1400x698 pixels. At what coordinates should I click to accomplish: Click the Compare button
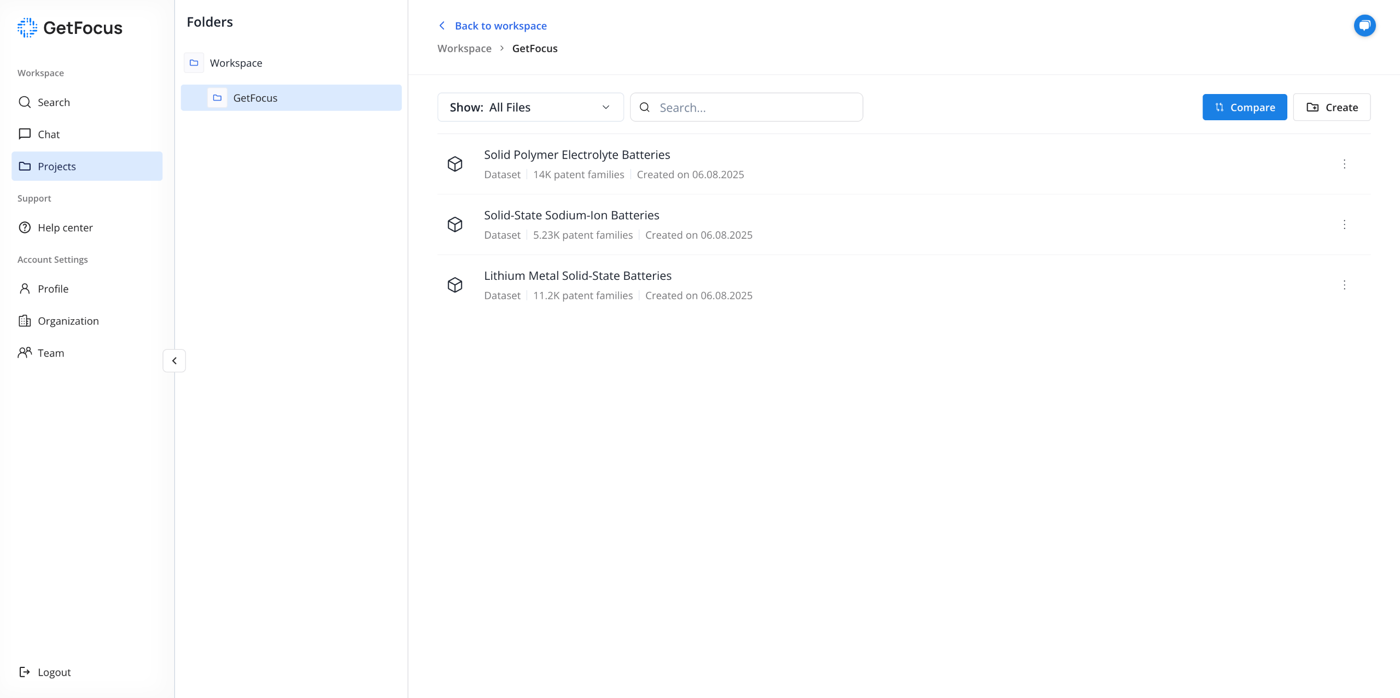point(1244,107)
